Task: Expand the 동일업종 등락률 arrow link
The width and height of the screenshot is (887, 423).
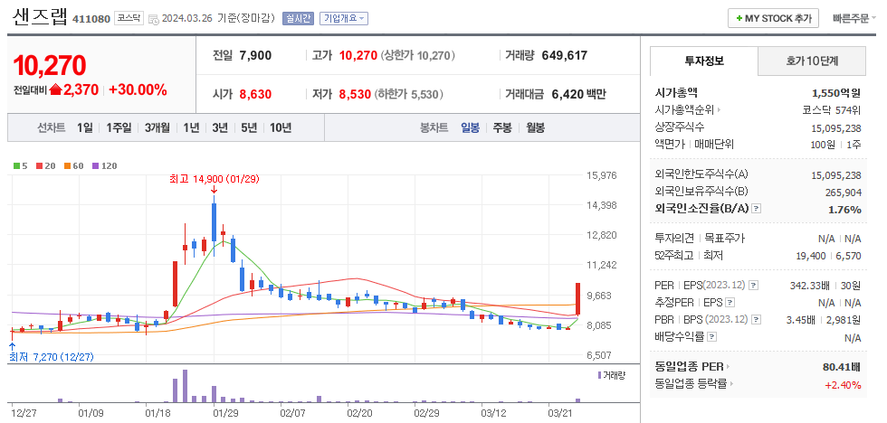Action: click(x=694, y=385)
